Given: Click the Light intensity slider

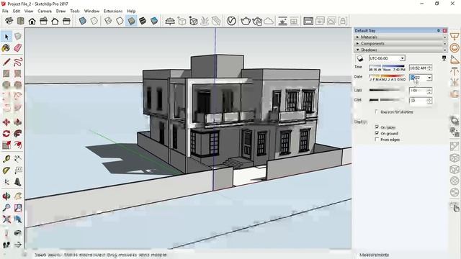Looking at the screenshot, I should pos(388,90).
